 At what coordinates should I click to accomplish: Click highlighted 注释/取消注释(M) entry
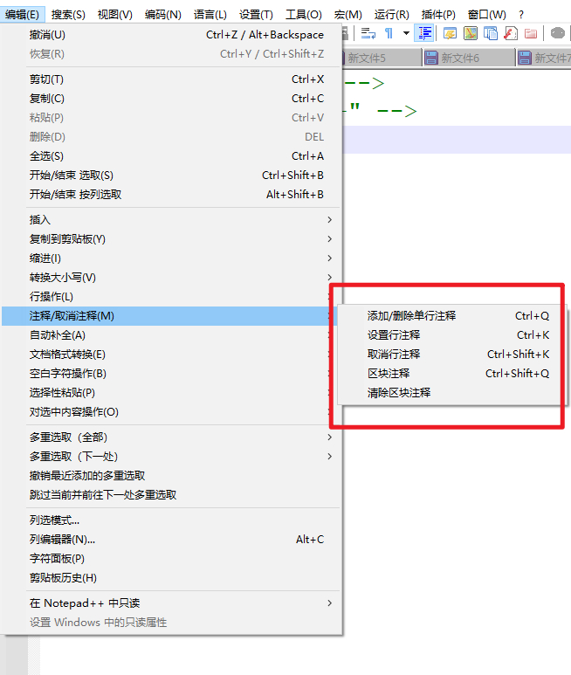pos(171,316)
